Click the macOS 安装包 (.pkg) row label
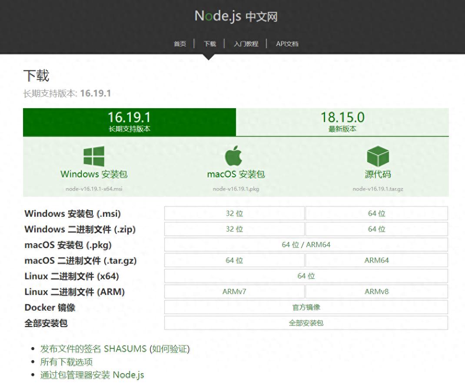This screenshot has width=465, height=384. coord(68,245)
